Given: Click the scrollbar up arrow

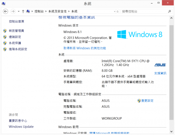Looking at the screenshot, I should 172,18.
